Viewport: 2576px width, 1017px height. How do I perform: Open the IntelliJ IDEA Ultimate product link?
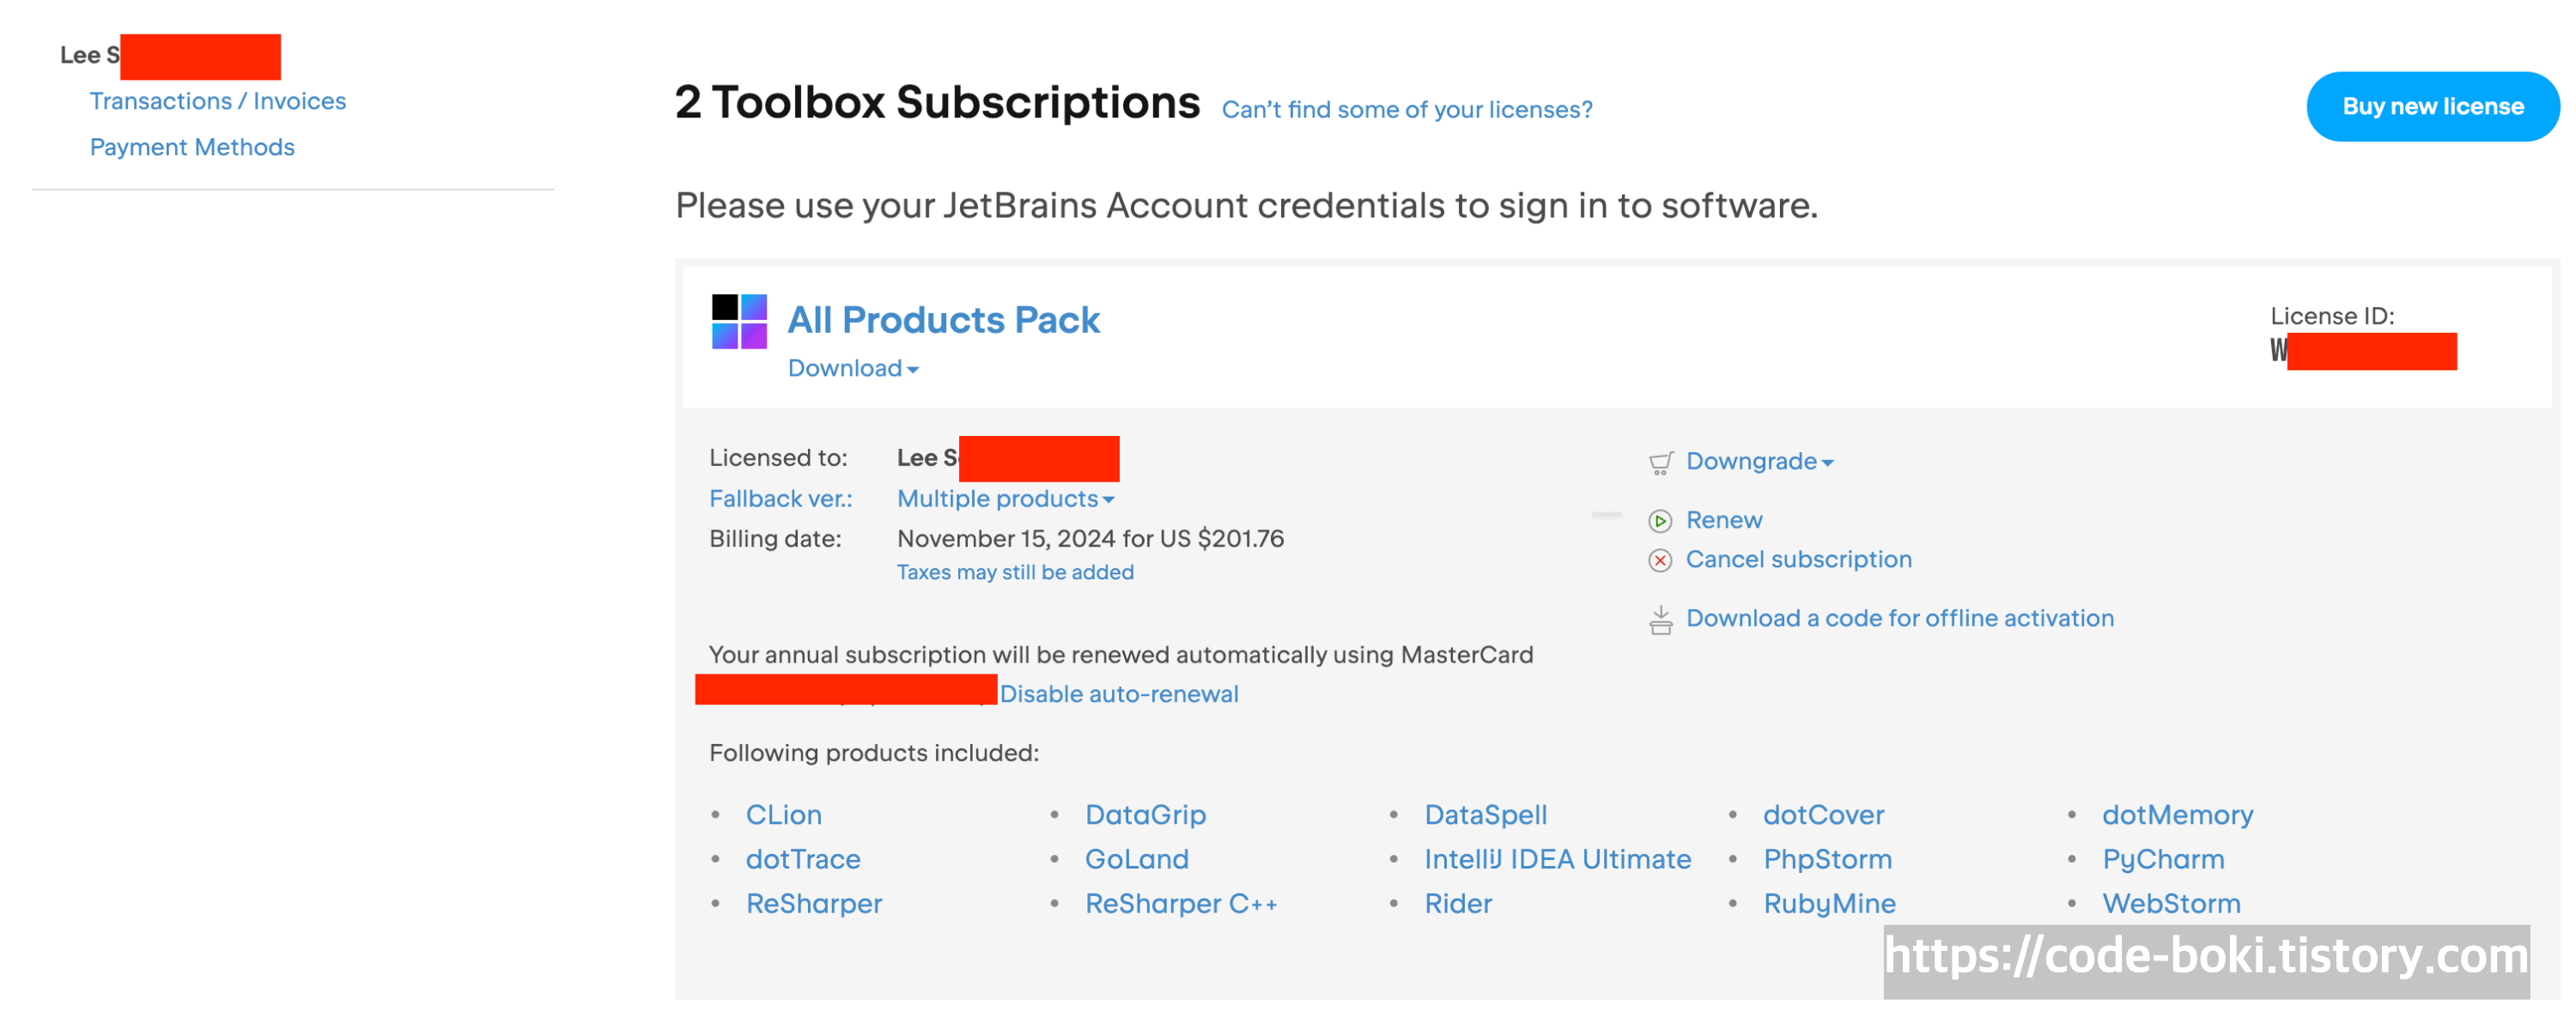tap(1557, 859)
